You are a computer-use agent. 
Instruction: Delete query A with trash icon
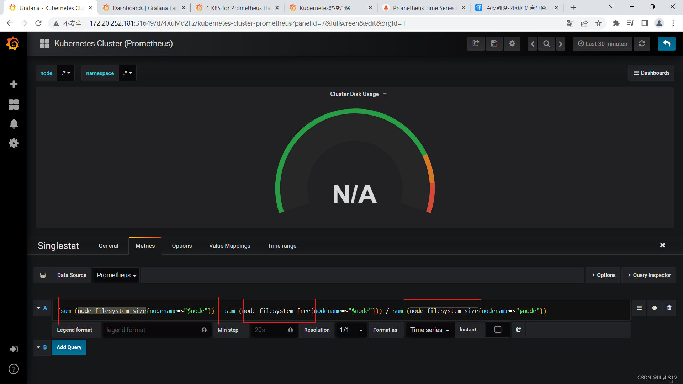[x=669, y=308]
